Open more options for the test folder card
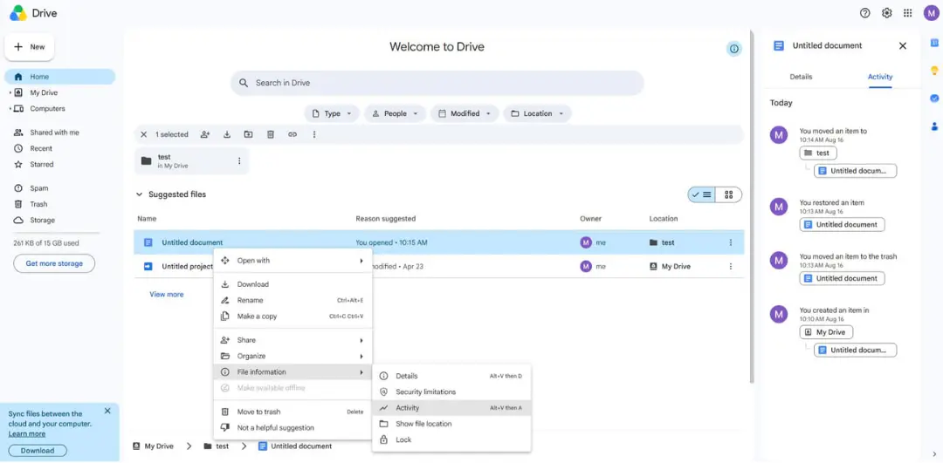This screenshot has height=463, width=943. coord(238,161)
